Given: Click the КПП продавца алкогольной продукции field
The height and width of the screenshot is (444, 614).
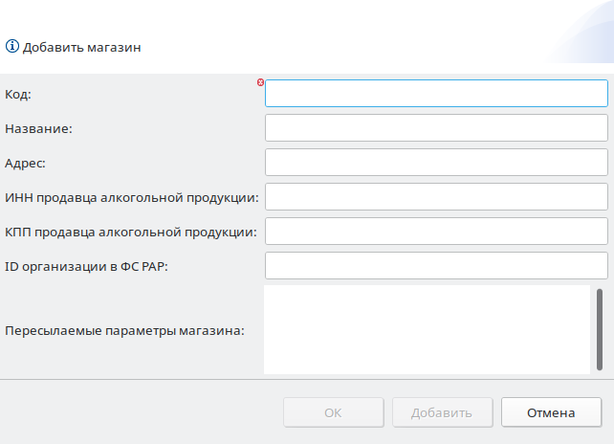Looking at the screenshot, I should pyautogui.click(x=436, y=232).
